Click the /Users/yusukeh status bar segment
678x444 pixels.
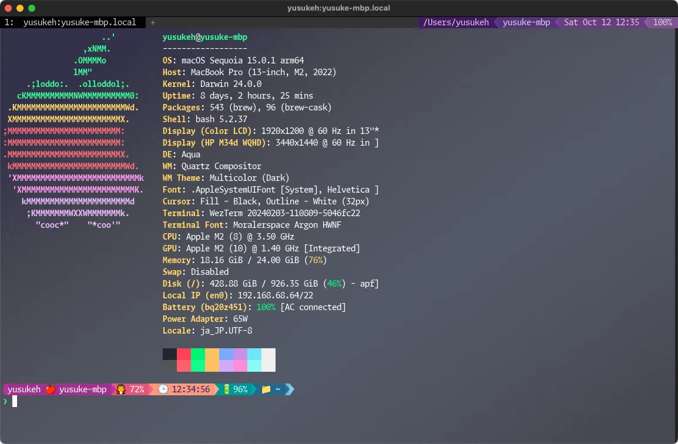[x=456, y=22]
